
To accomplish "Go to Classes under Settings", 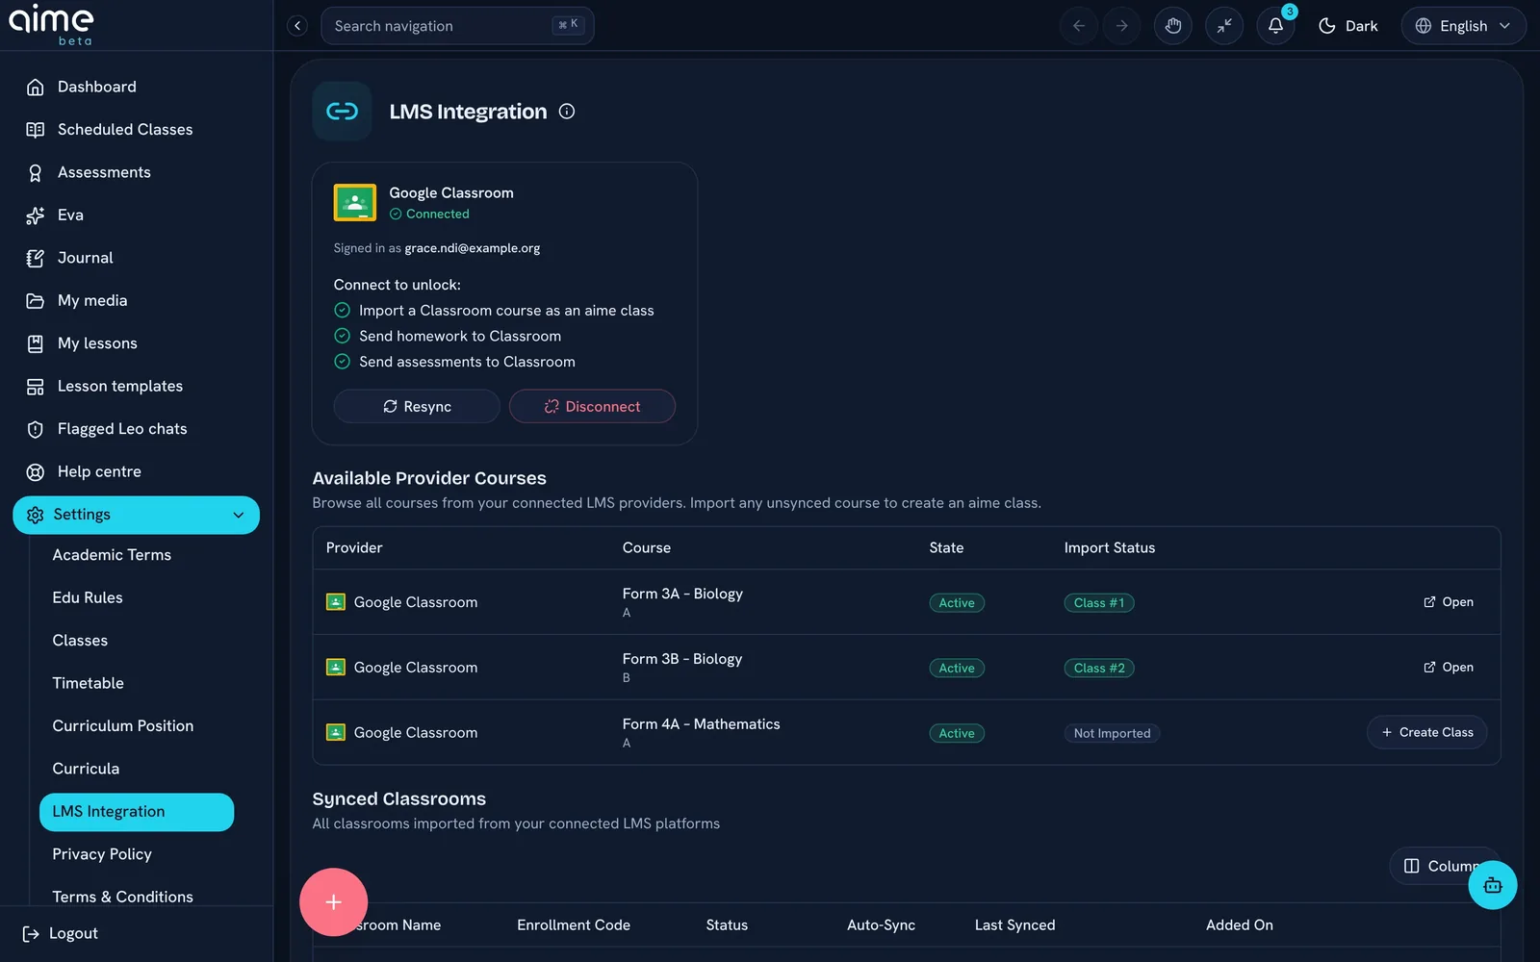I will pos(80,641).
